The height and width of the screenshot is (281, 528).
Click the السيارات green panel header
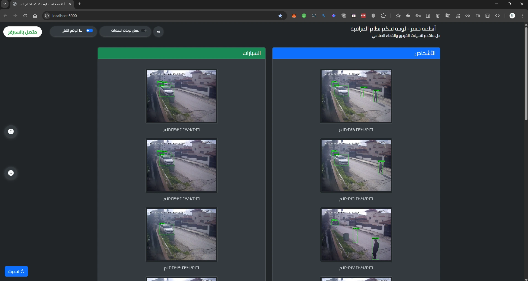click(x=182, y=53)
